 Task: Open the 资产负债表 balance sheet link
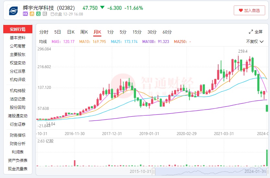[x=17, y=161]
